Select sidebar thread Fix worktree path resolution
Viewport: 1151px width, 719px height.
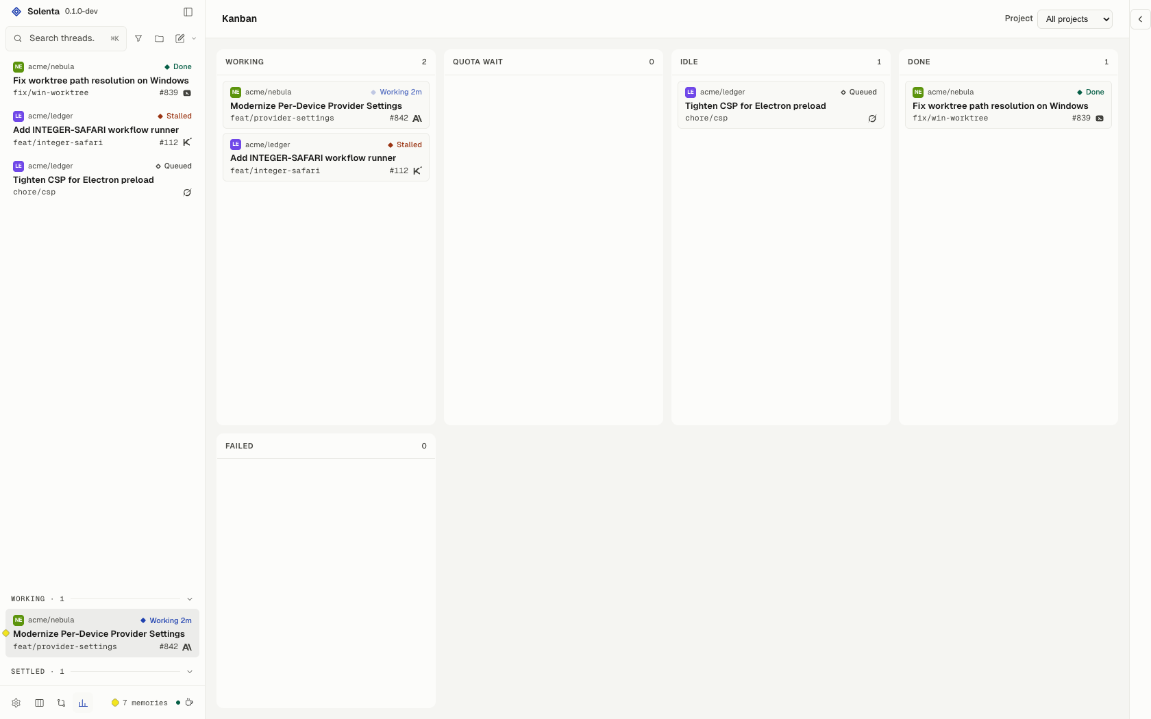(x=102, y=79)
